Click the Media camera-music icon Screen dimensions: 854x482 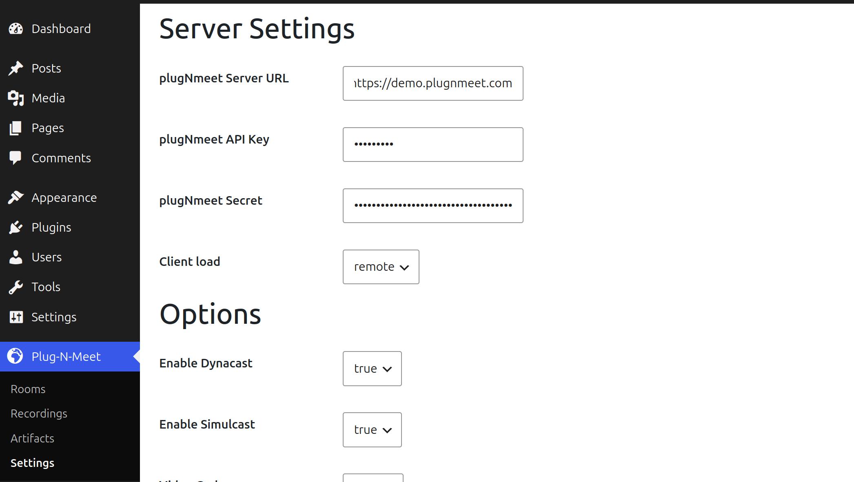[x=16, y=98]
